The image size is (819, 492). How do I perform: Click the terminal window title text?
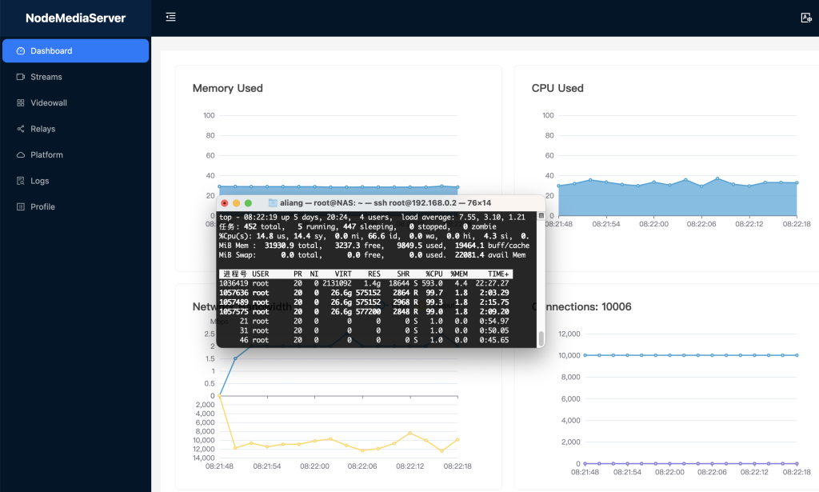pyautogui.click(x=386, y=202)
